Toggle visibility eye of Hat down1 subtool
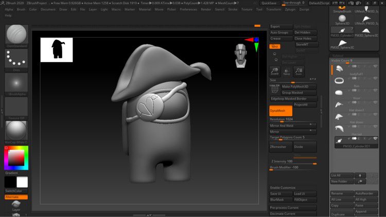This screenshot has height=217, width=386. 375,102
